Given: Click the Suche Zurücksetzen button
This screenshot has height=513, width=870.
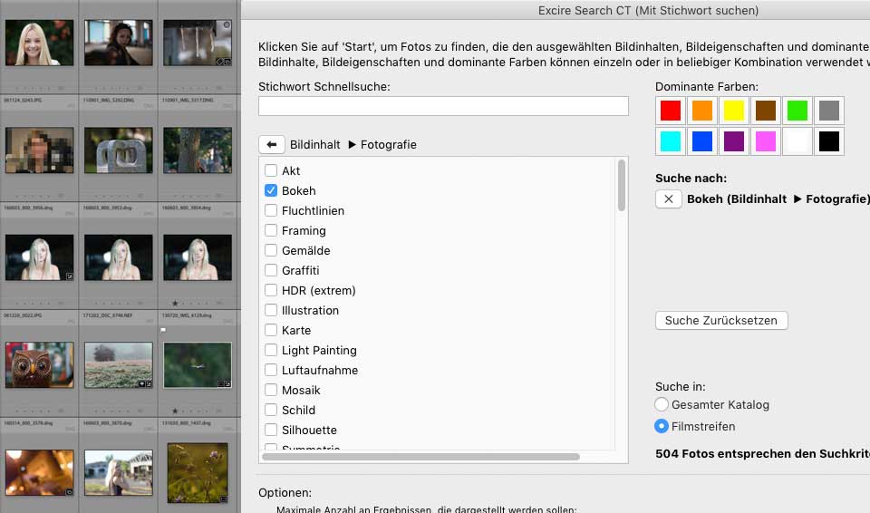Looking at the screenshot, I should point(721,320).
